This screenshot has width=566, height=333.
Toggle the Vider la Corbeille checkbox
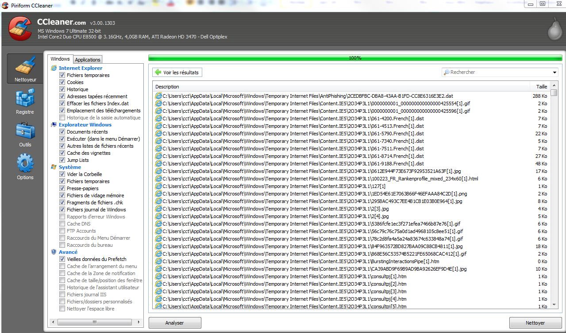[62, 174]
